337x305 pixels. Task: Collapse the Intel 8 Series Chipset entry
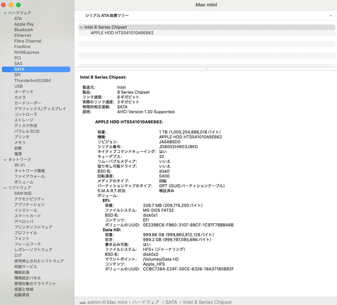click(81, 27)
